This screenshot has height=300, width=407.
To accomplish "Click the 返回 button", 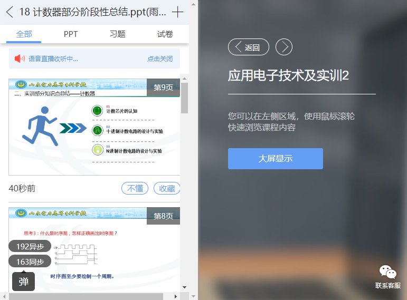I will (249, 47).
